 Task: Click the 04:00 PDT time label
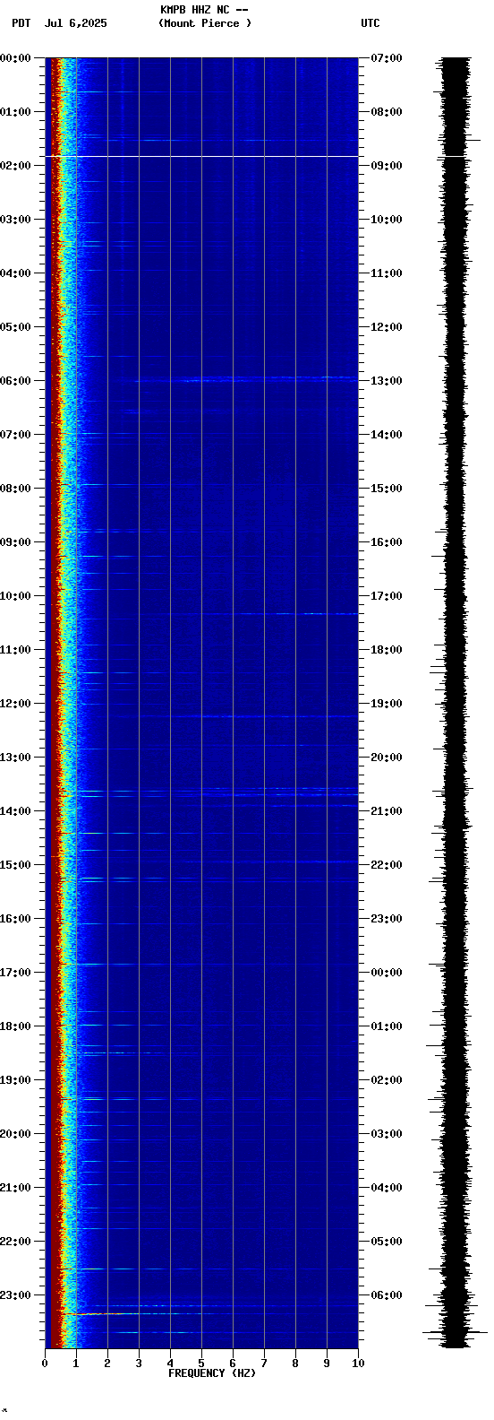[x=15, y=273]
